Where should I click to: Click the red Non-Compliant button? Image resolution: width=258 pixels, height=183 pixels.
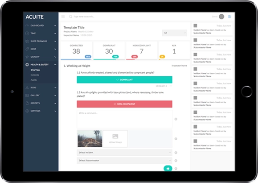124,104
